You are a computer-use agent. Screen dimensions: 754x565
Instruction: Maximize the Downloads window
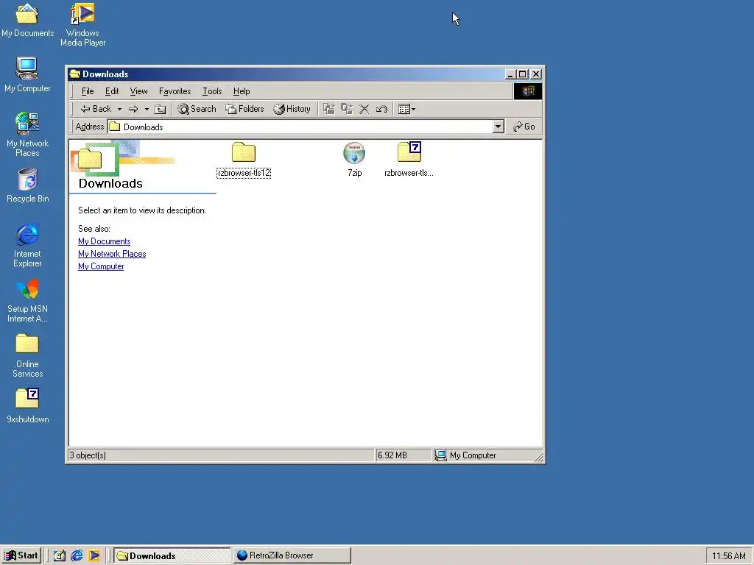(x=523, y=74)
